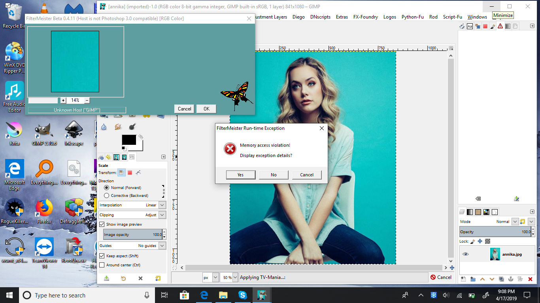
Task: Save tool preset icon in Tool Options
Action: click(106, 278)
